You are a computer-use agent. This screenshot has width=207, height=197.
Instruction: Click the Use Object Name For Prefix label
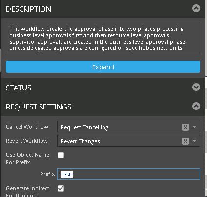28,158
